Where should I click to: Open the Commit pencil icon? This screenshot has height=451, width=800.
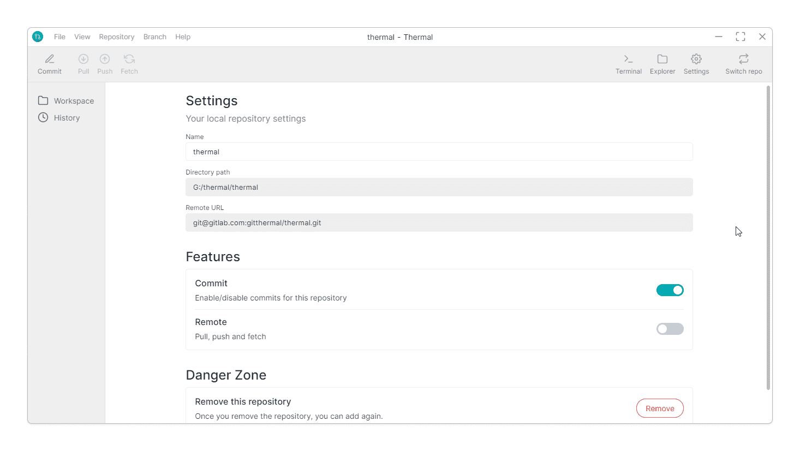click(x=50, y=59)
